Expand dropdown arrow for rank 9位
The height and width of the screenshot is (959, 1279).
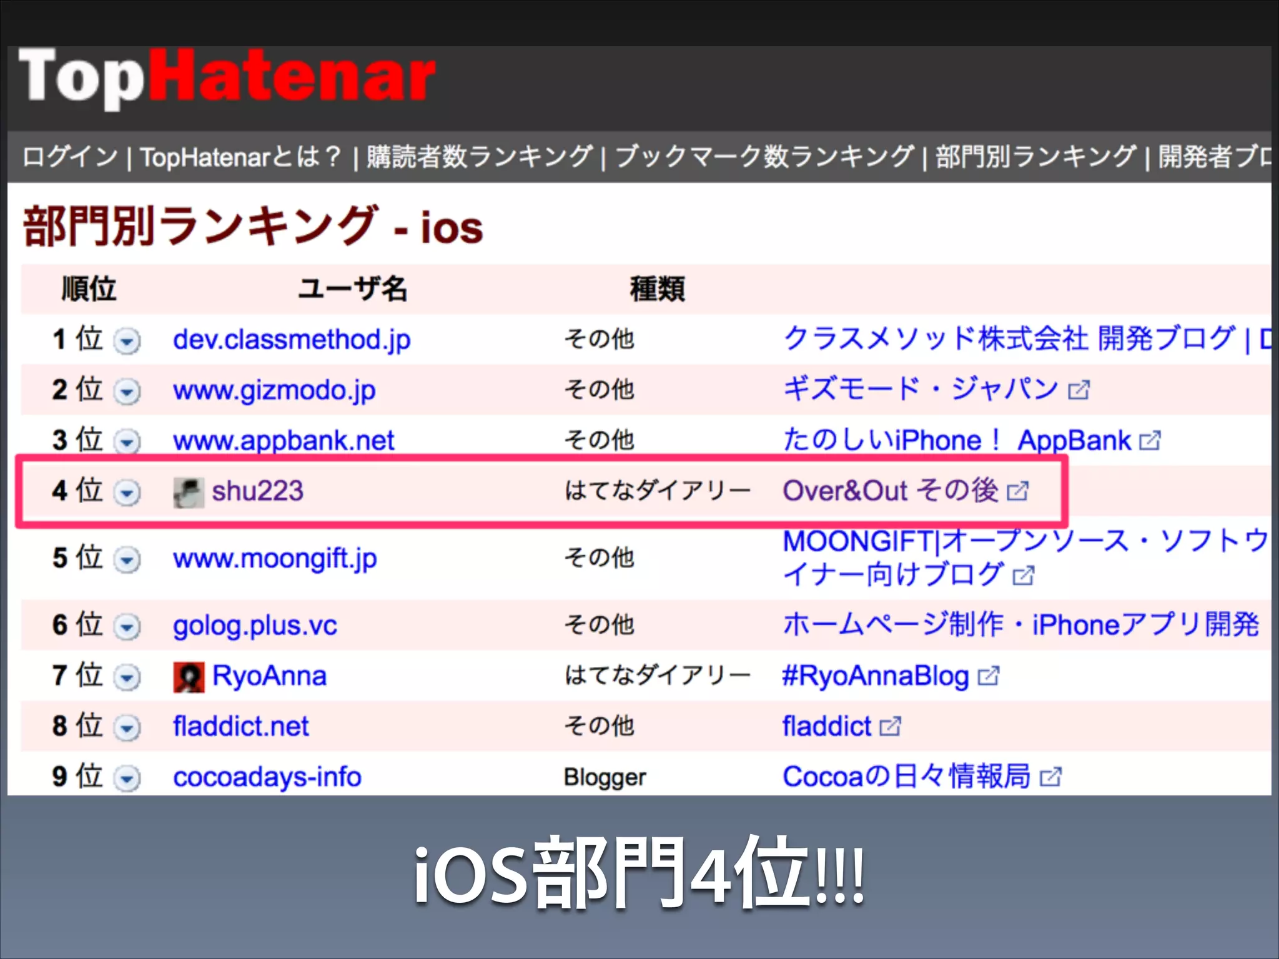[x=127, y=779]
